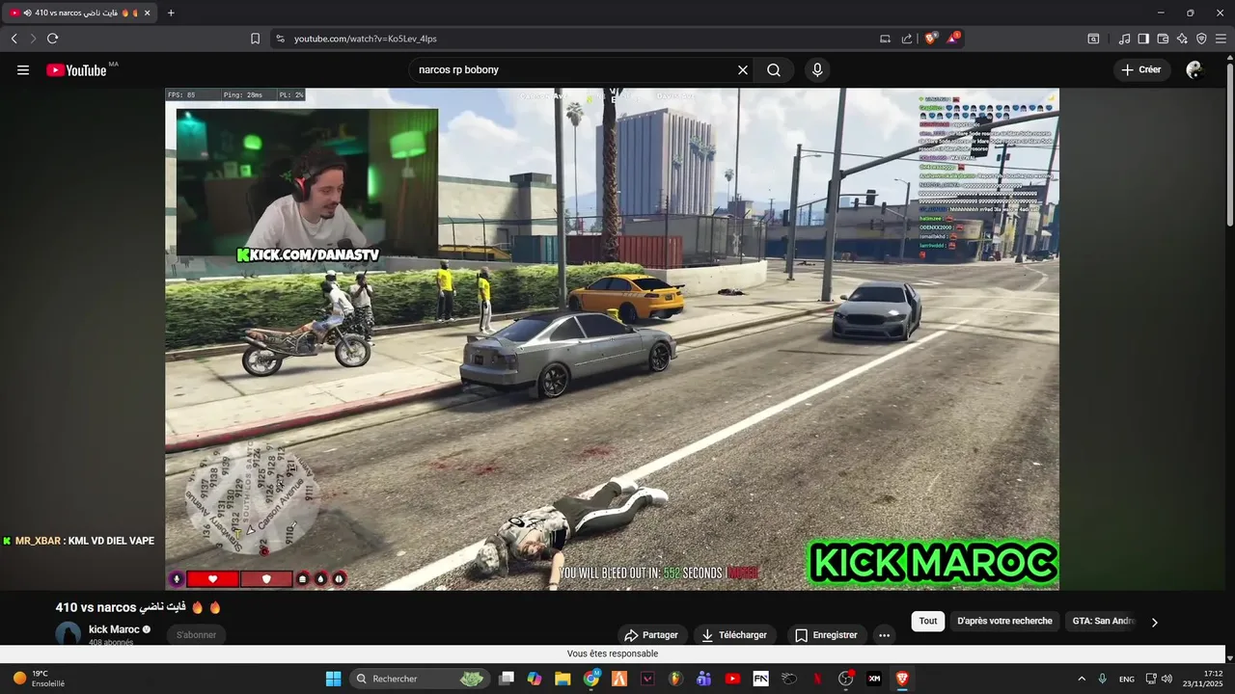The height and width of the screenshot is (694, 1235).
Task: Open the kick Maroc channel name link
Action: point(114,629)
